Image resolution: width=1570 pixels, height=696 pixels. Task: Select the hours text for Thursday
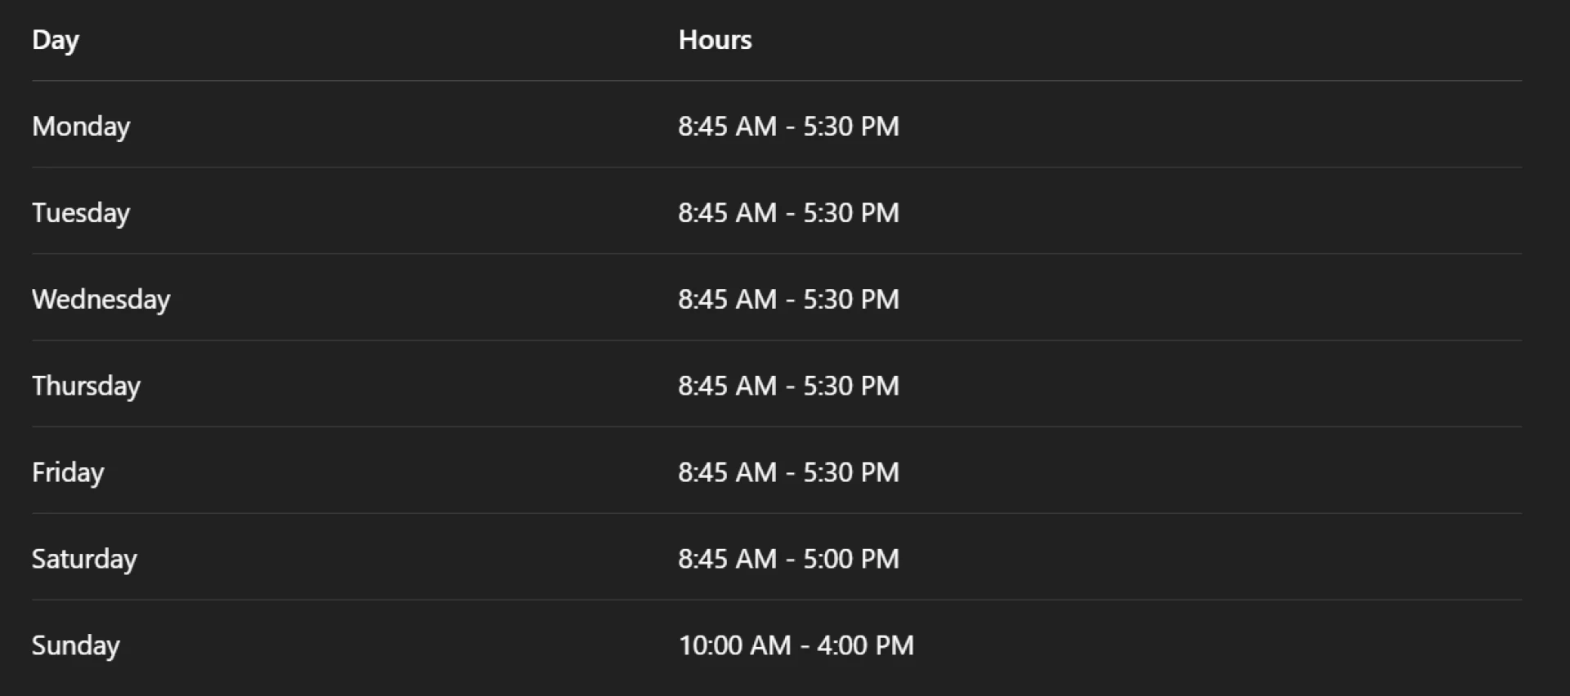pyautogui.click(x=788, y=386)
